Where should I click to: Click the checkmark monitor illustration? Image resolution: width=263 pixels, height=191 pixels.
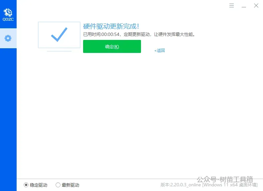tap(59, 37)
